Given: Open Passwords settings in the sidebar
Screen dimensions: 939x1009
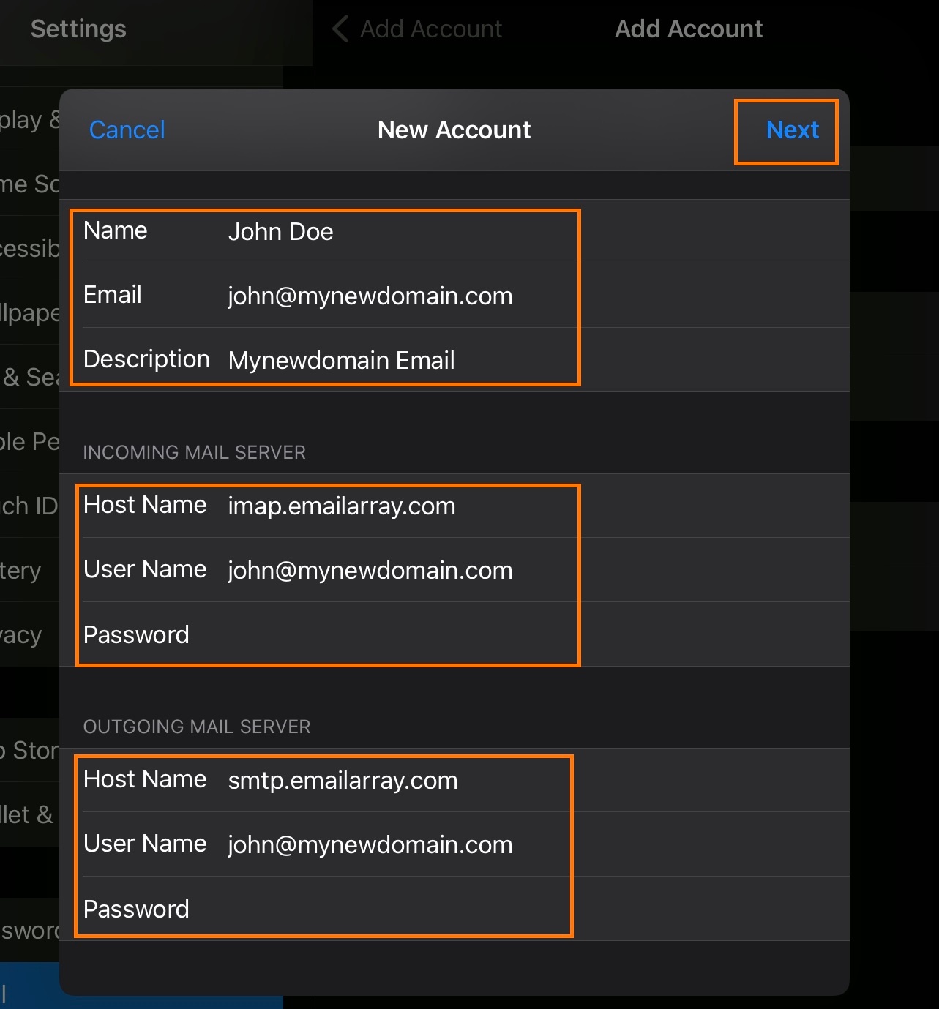Looking at the screenshot, I should pos(29,930).
